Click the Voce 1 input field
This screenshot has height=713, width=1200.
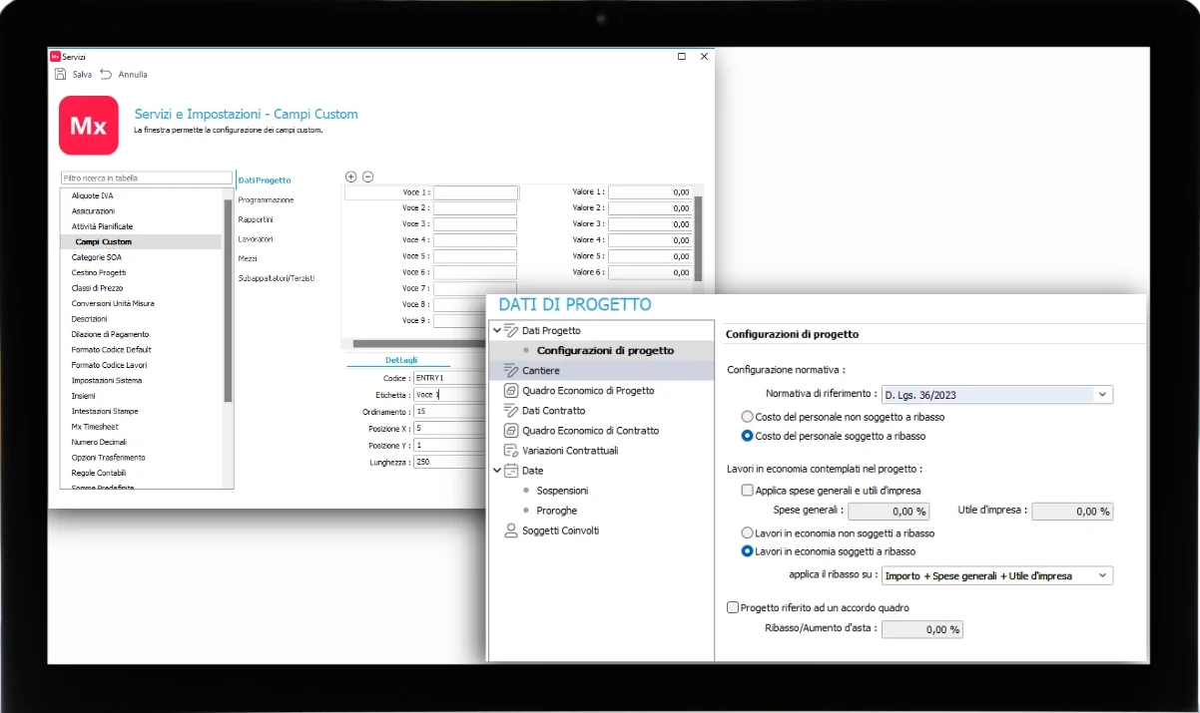pyautogui.click(x=475, y=192)
